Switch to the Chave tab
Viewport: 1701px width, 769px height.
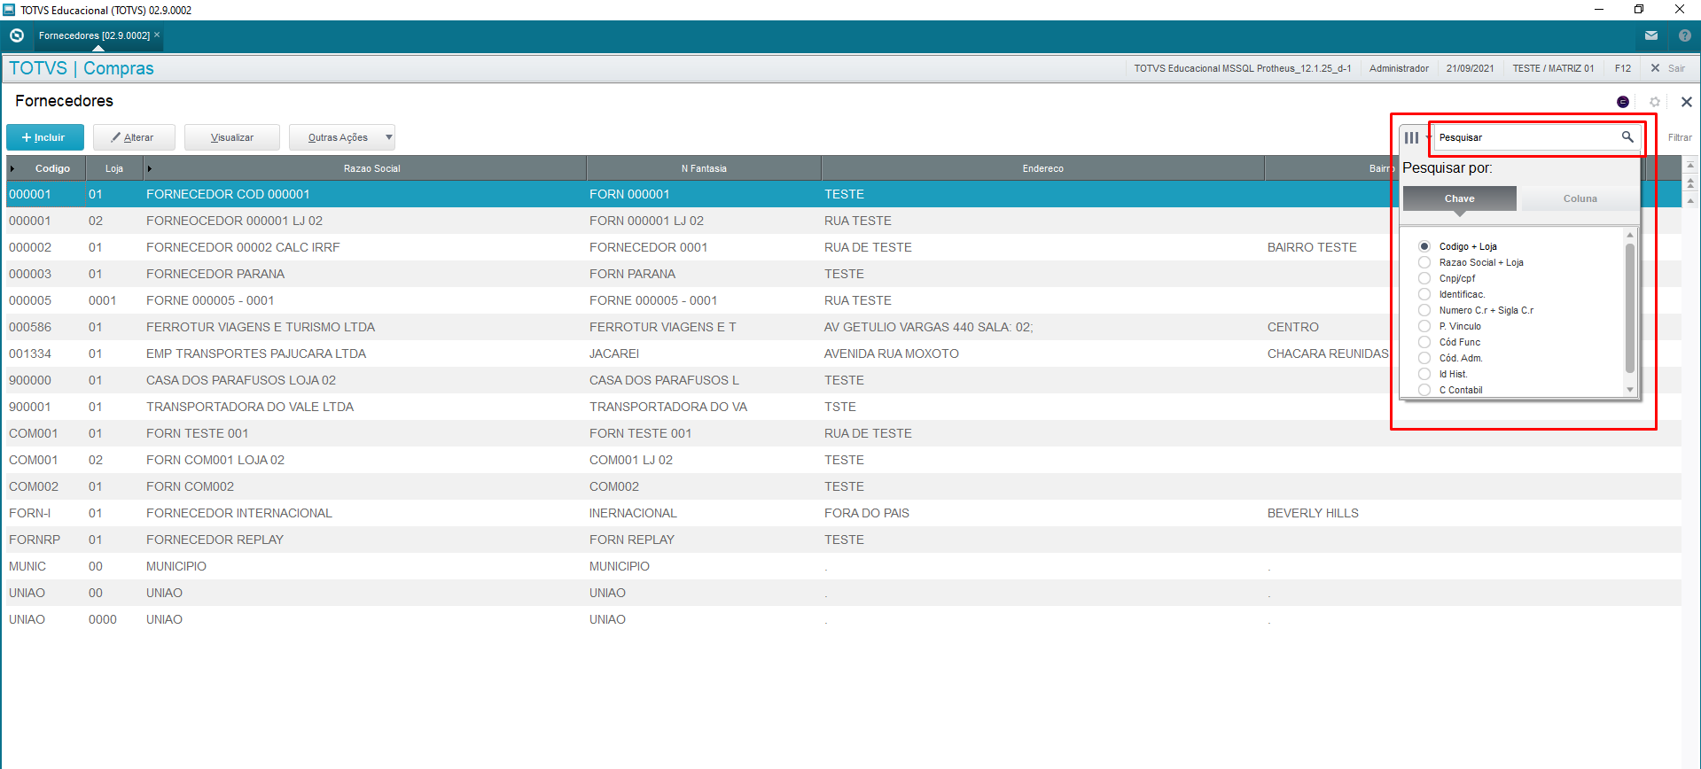[1459, 198]
